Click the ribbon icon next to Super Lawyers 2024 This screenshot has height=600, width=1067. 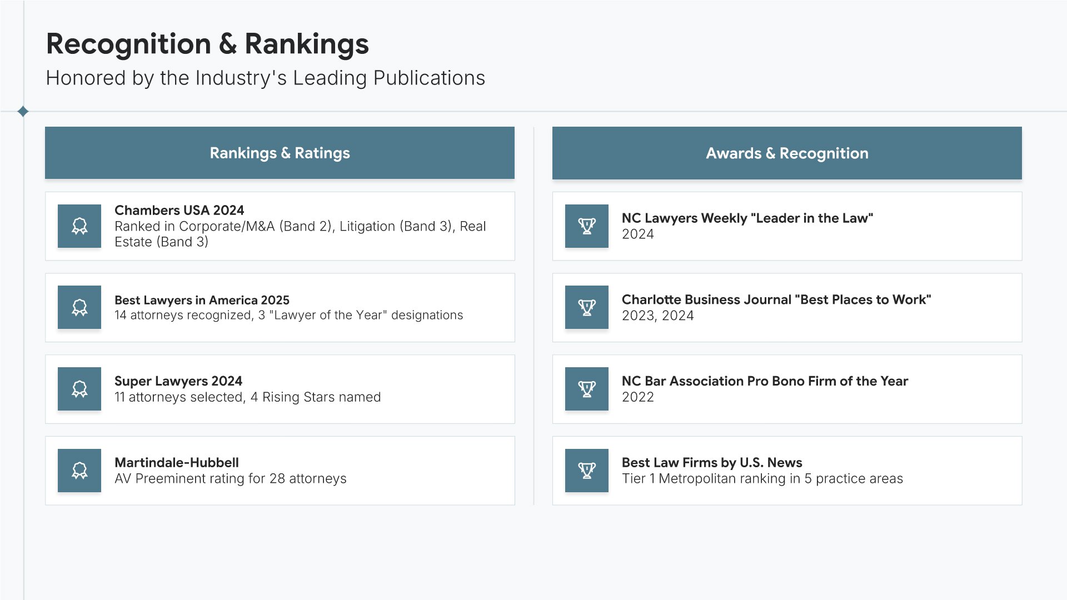[x=79, y=389]
